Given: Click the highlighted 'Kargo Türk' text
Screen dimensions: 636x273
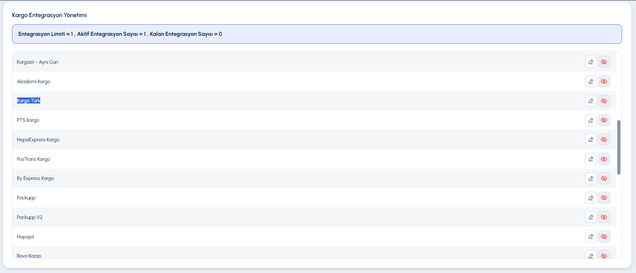Looking at the screenshot, I should [x=29, y=101].
